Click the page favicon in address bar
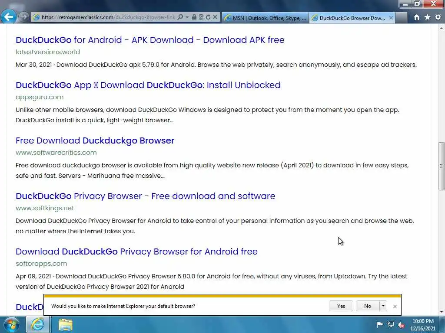This screenshot has height=333, width=445. point(37,17)
